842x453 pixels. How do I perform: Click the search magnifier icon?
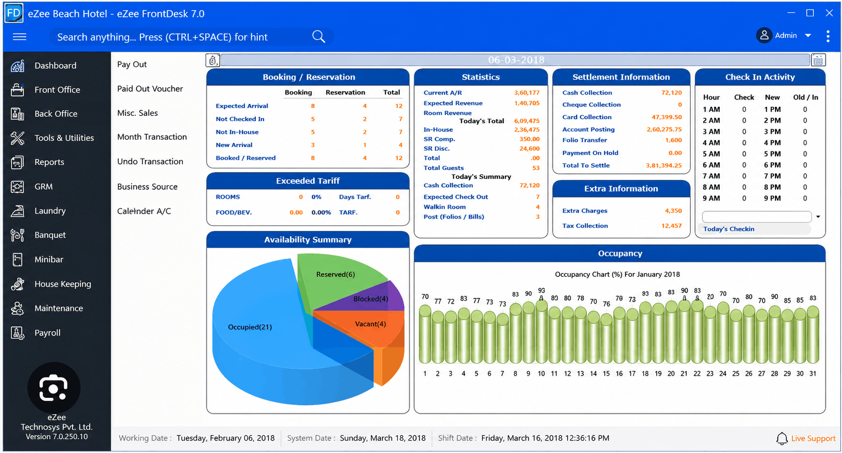click(x=319, y=37)
